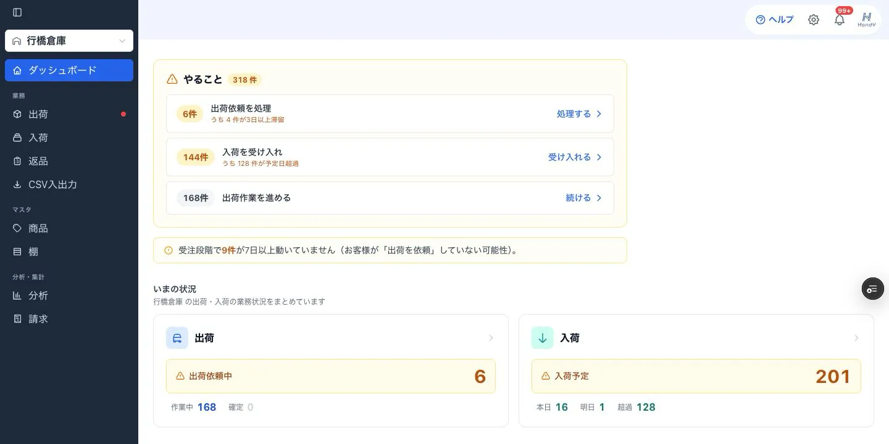Open notifications bell with 99+ badge
The height and width of the screenshot is (444, 889).
point(840,20)
